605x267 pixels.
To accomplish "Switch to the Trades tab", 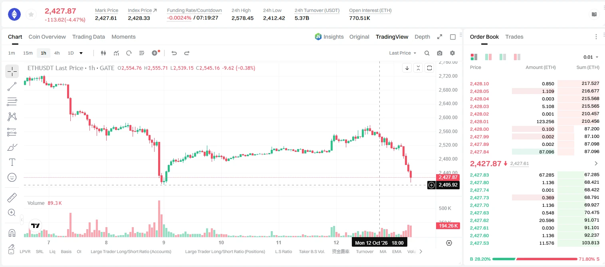I will coord(514,37).
